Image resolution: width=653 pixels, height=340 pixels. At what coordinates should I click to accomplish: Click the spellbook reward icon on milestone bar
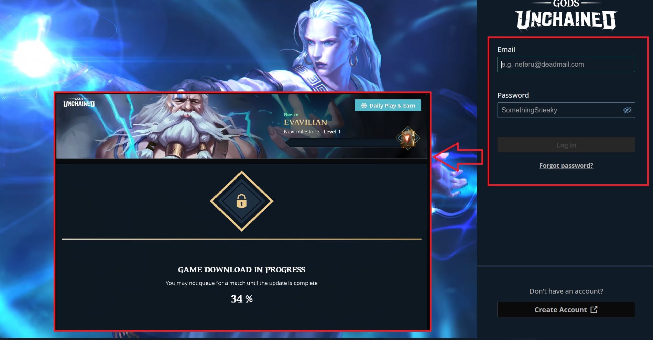coord(407,138)
